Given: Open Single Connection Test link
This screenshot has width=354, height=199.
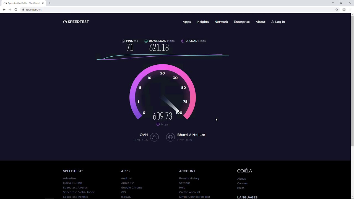Looking at the screenshot, I should tap(194, 197).
